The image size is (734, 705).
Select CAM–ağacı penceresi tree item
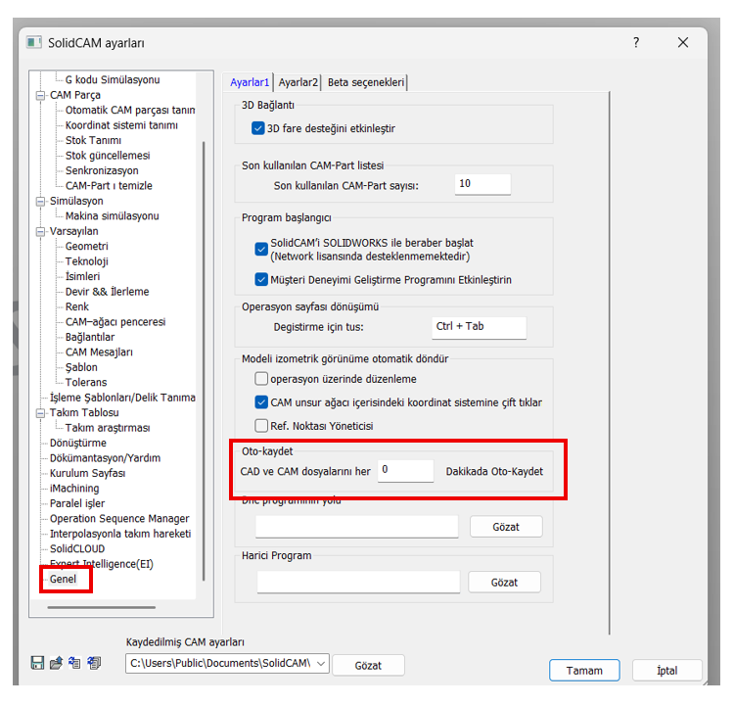[115, 322]
